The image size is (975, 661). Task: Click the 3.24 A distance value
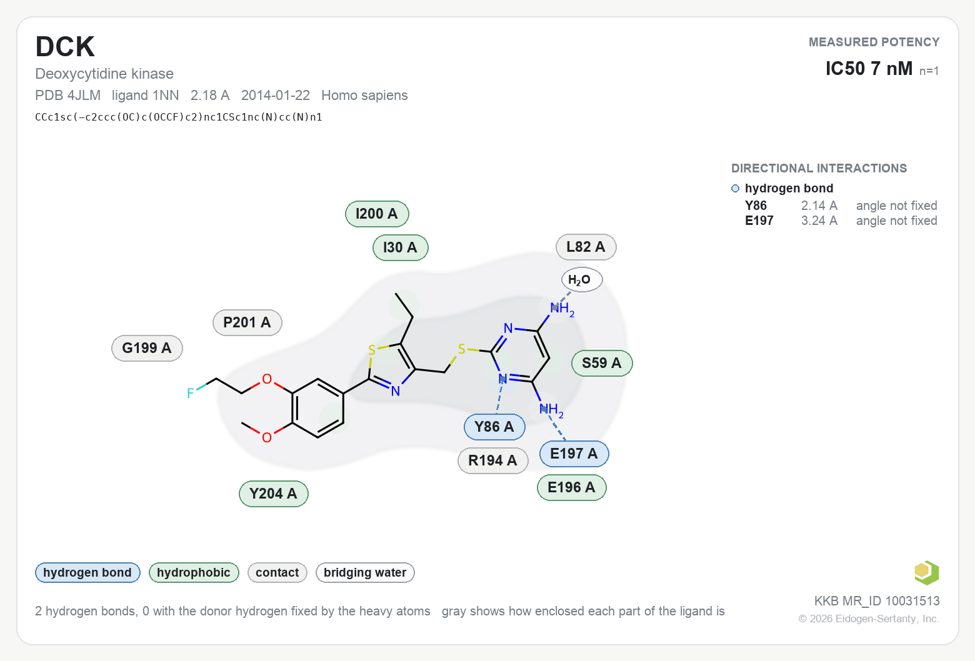click(819, 221)
